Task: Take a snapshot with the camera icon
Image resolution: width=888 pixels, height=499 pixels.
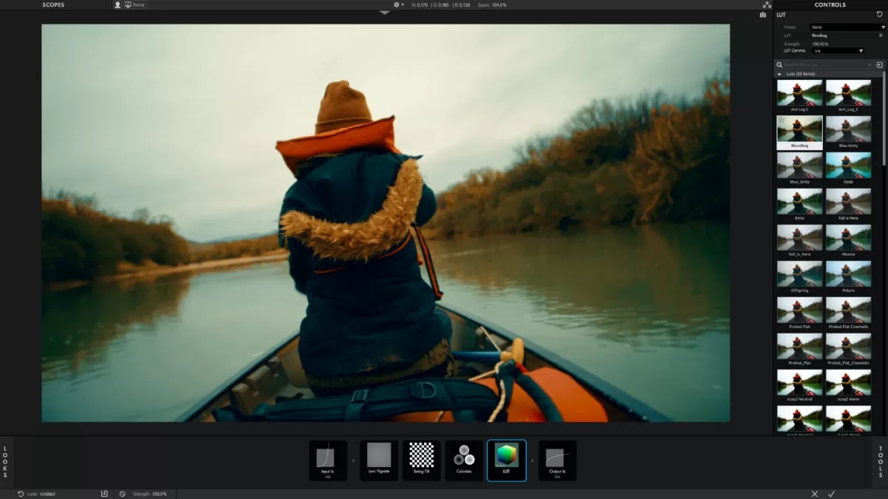Action: pyautogui.click(x=763, y=15)
